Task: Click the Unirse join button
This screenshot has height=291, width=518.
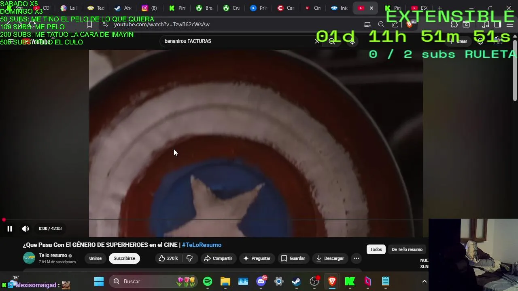Action: pos(96,258)
